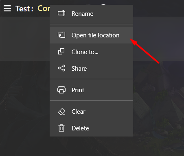Image resolution: width=184 pixels, height=156 pixels.
Task: Select Print from the menu
Action: (91, 90)
